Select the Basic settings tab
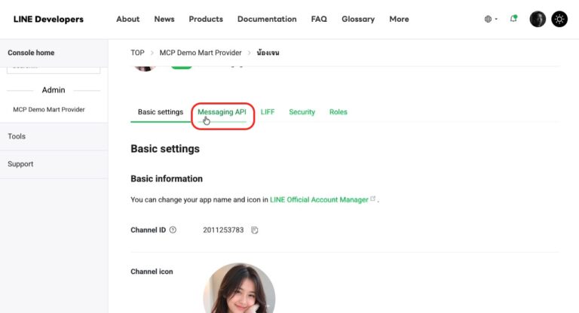This screenshot has width=579, height=313. (x=161, y=112)
